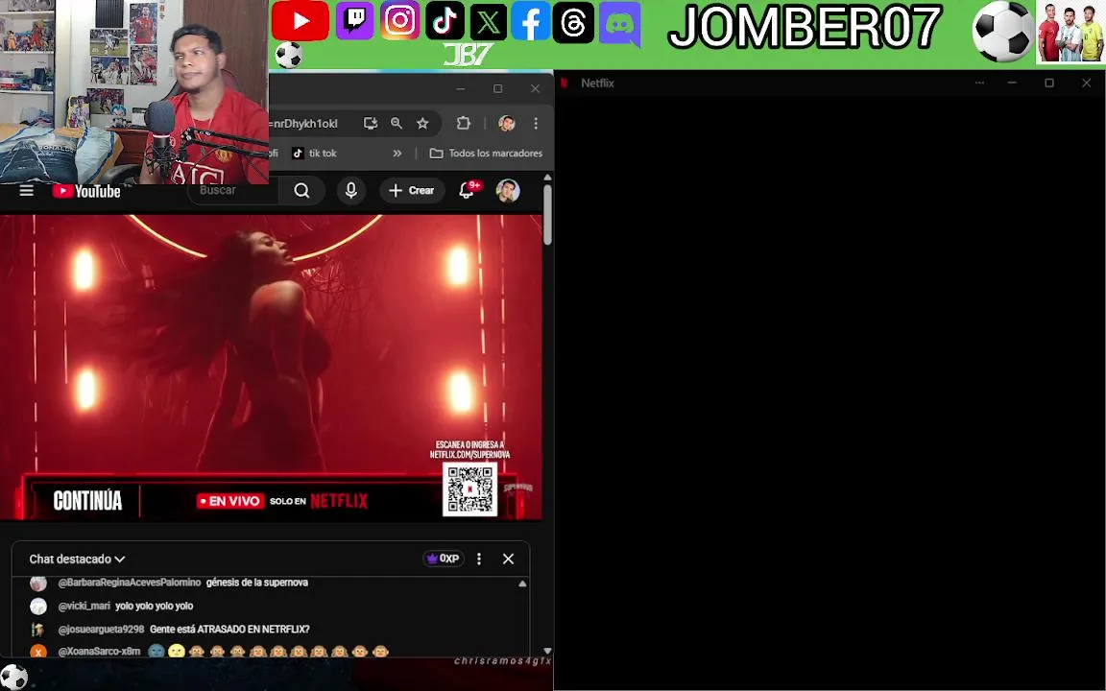Click the Netflix window title
Screen dimensions: 1106x691
(597, 83)
